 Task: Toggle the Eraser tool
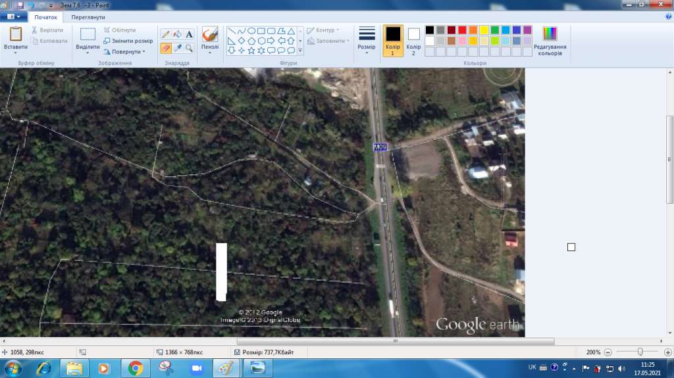click(166, 48)
